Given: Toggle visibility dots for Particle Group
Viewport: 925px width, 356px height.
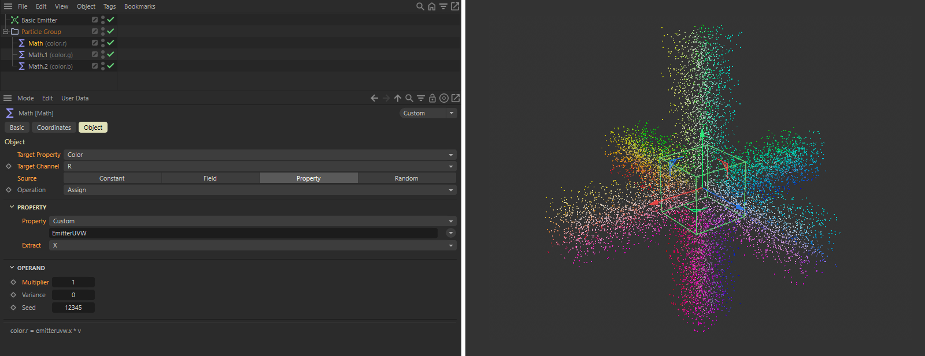Looking at the screenshot, I should point(103,31).
